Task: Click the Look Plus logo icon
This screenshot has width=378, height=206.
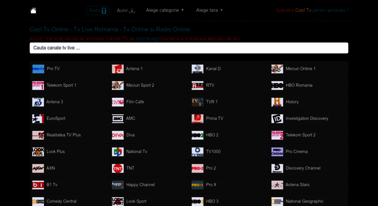Action: 38,152
